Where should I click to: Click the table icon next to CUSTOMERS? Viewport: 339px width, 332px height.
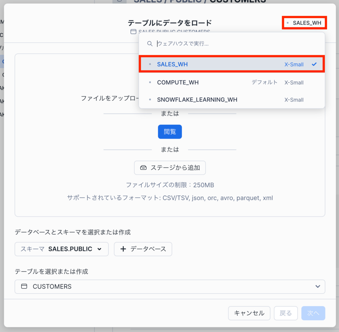(24, 286)
